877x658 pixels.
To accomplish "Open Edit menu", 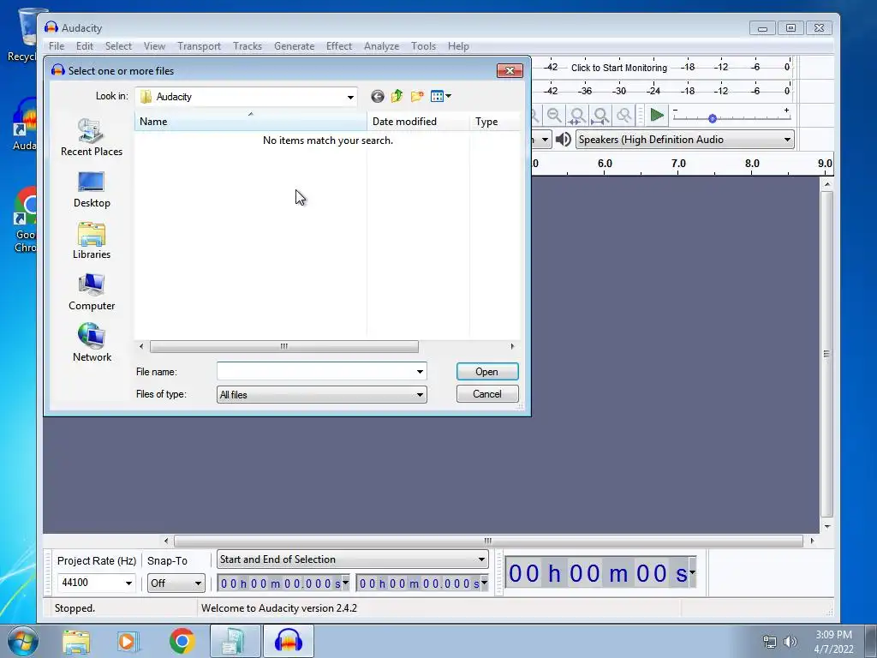I will pyautogui.click(x=85, y=46).
